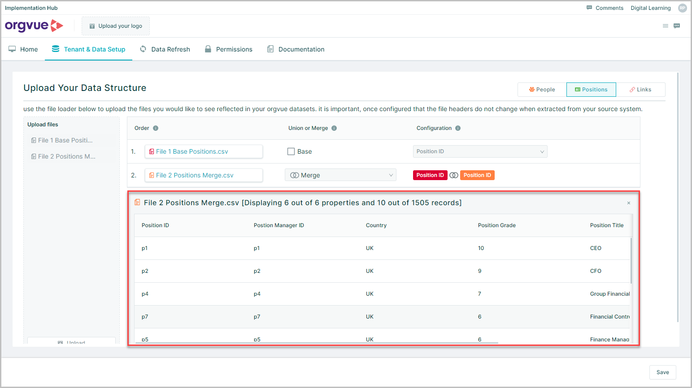Viewport: 692px width, 388px height.
Task: Open the Merge type dropdown for File 2
Action: tap(340, 175)
